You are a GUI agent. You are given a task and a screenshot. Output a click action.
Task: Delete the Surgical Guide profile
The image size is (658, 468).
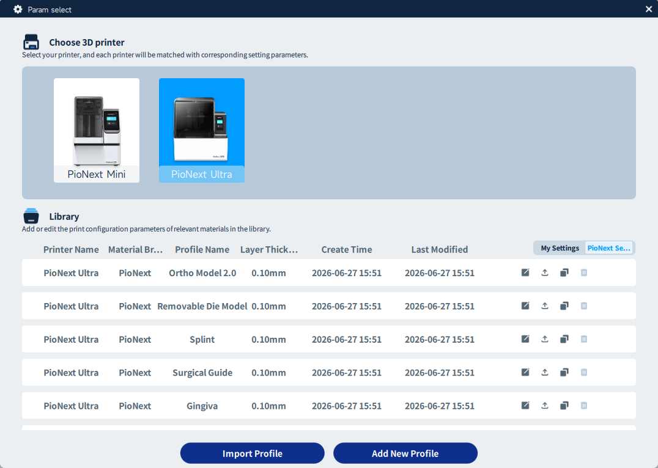click(x=584, y=372)
